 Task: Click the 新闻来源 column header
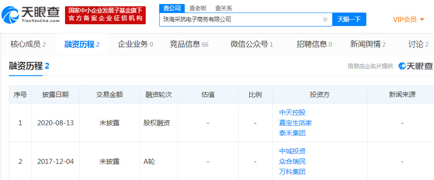click(402, 94)
